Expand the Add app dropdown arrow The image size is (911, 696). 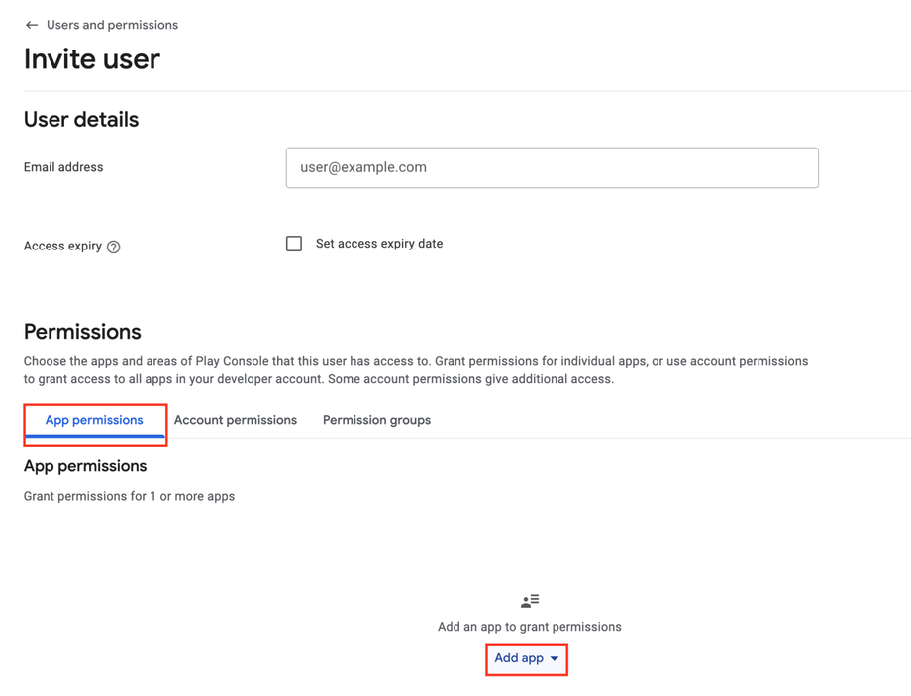(555, 659)
